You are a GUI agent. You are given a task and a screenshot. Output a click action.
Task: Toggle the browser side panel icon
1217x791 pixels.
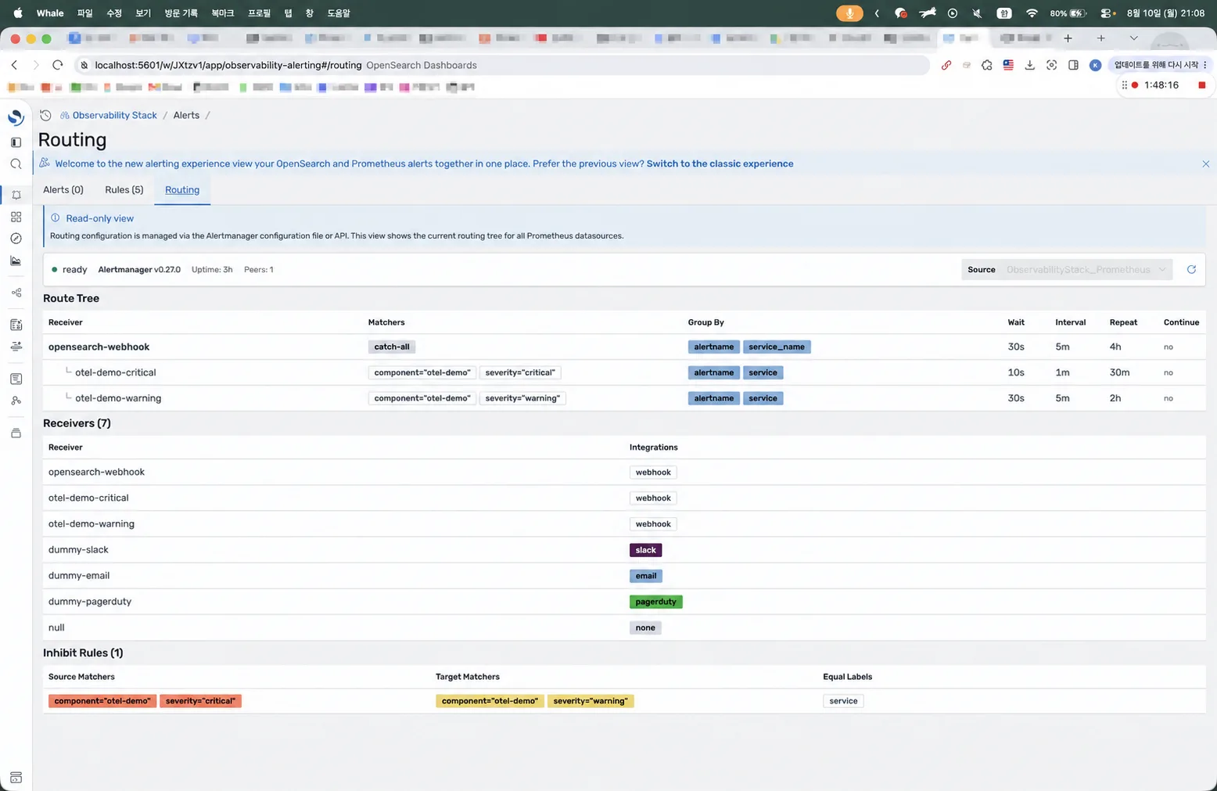tap(1073, 65)
